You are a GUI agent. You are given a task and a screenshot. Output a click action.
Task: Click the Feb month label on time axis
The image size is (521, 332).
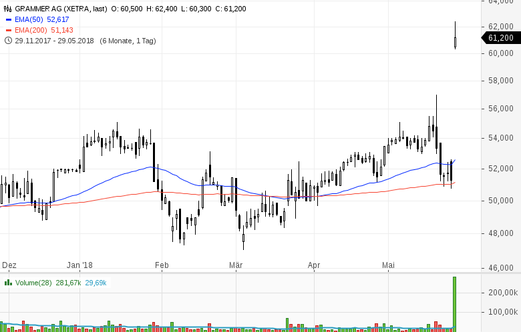coord(162,265)
